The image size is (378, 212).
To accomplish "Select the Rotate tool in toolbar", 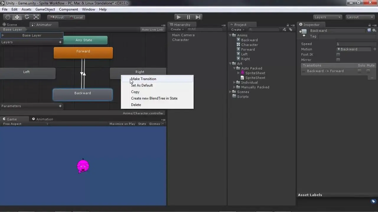I will 27,17.
